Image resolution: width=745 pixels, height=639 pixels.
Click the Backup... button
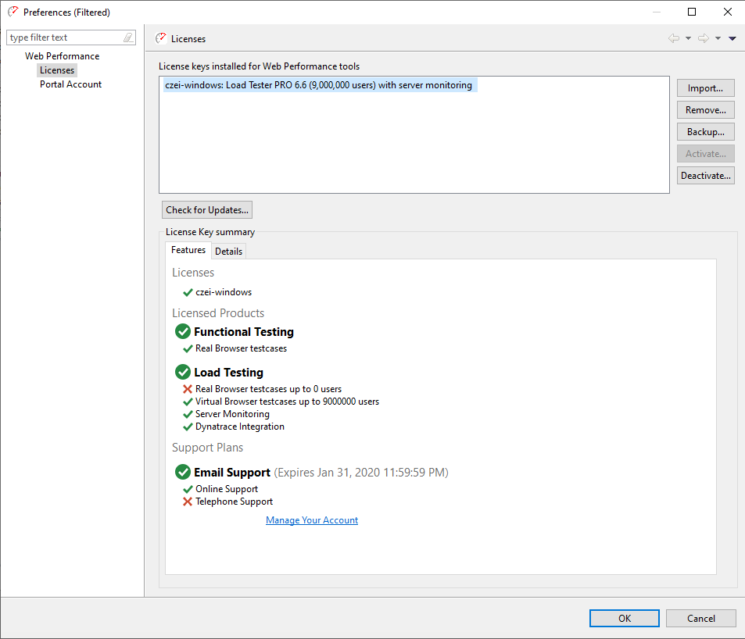point(706,132)
